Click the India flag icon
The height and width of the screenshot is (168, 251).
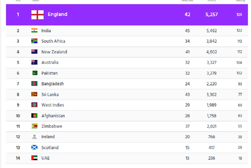[x=34, y=30]
